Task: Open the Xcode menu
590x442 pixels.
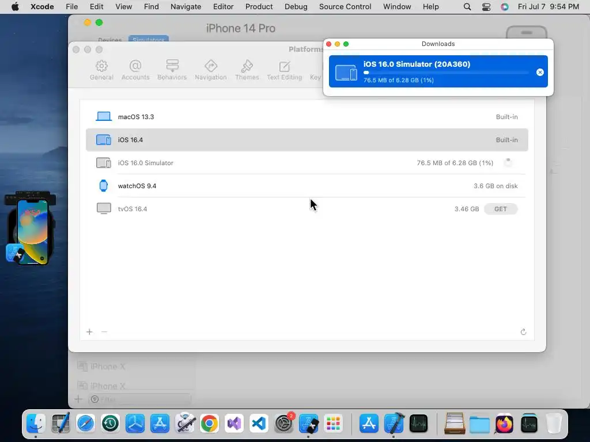Action: 42,7
